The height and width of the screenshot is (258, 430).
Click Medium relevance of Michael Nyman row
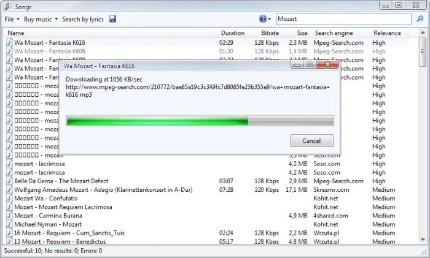(384, 224)
